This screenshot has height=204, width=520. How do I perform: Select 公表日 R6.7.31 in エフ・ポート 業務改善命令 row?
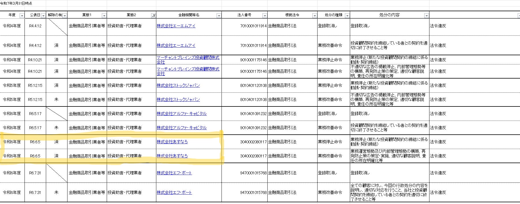tap(35, 192)
